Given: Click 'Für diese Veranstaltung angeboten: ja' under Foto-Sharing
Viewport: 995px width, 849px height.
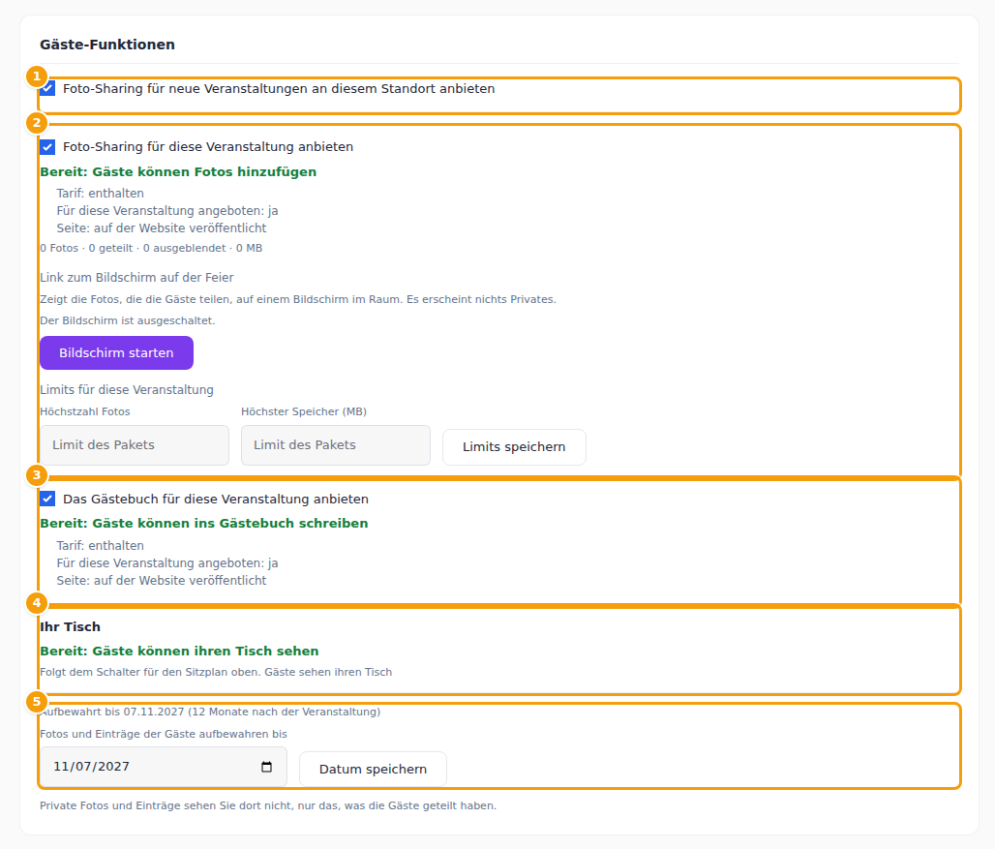Looking at the screenshot, I should pos(167,211).
